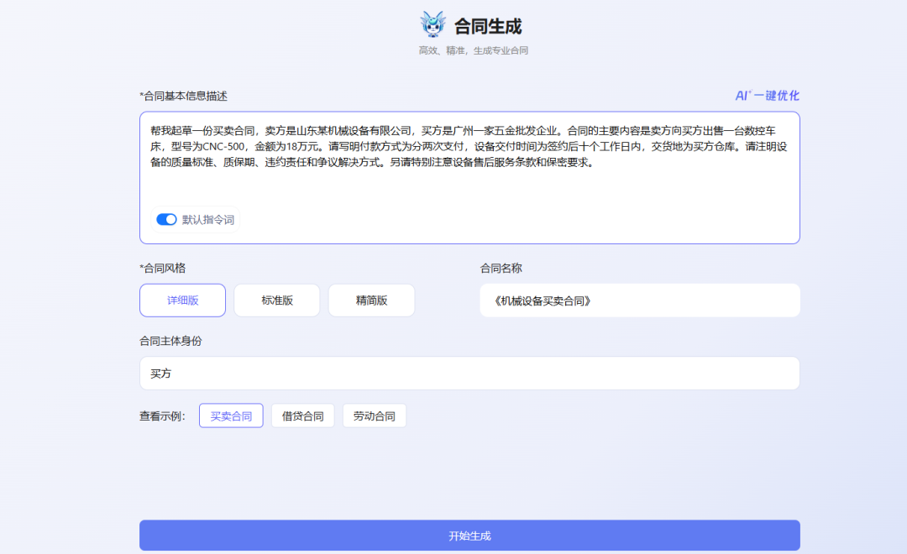The image size is (907, 554).
Task: Select 详细版 contract style
Action: pos(183,301)
